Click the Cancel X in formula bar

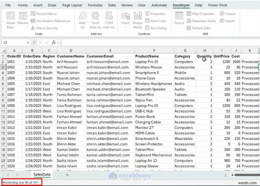tap(40, 43)
